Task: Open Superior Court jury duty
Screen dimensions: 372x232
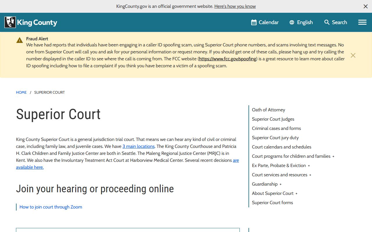Action: [x=275, y=138]
